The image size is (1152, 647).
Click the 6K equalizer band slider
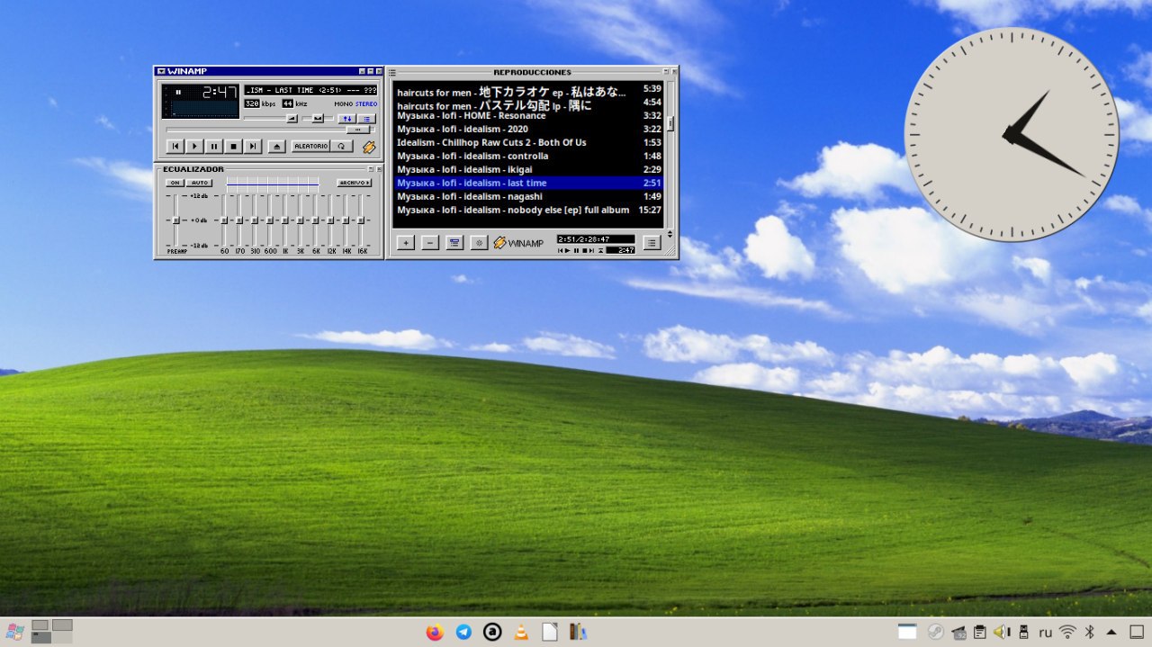315,220
